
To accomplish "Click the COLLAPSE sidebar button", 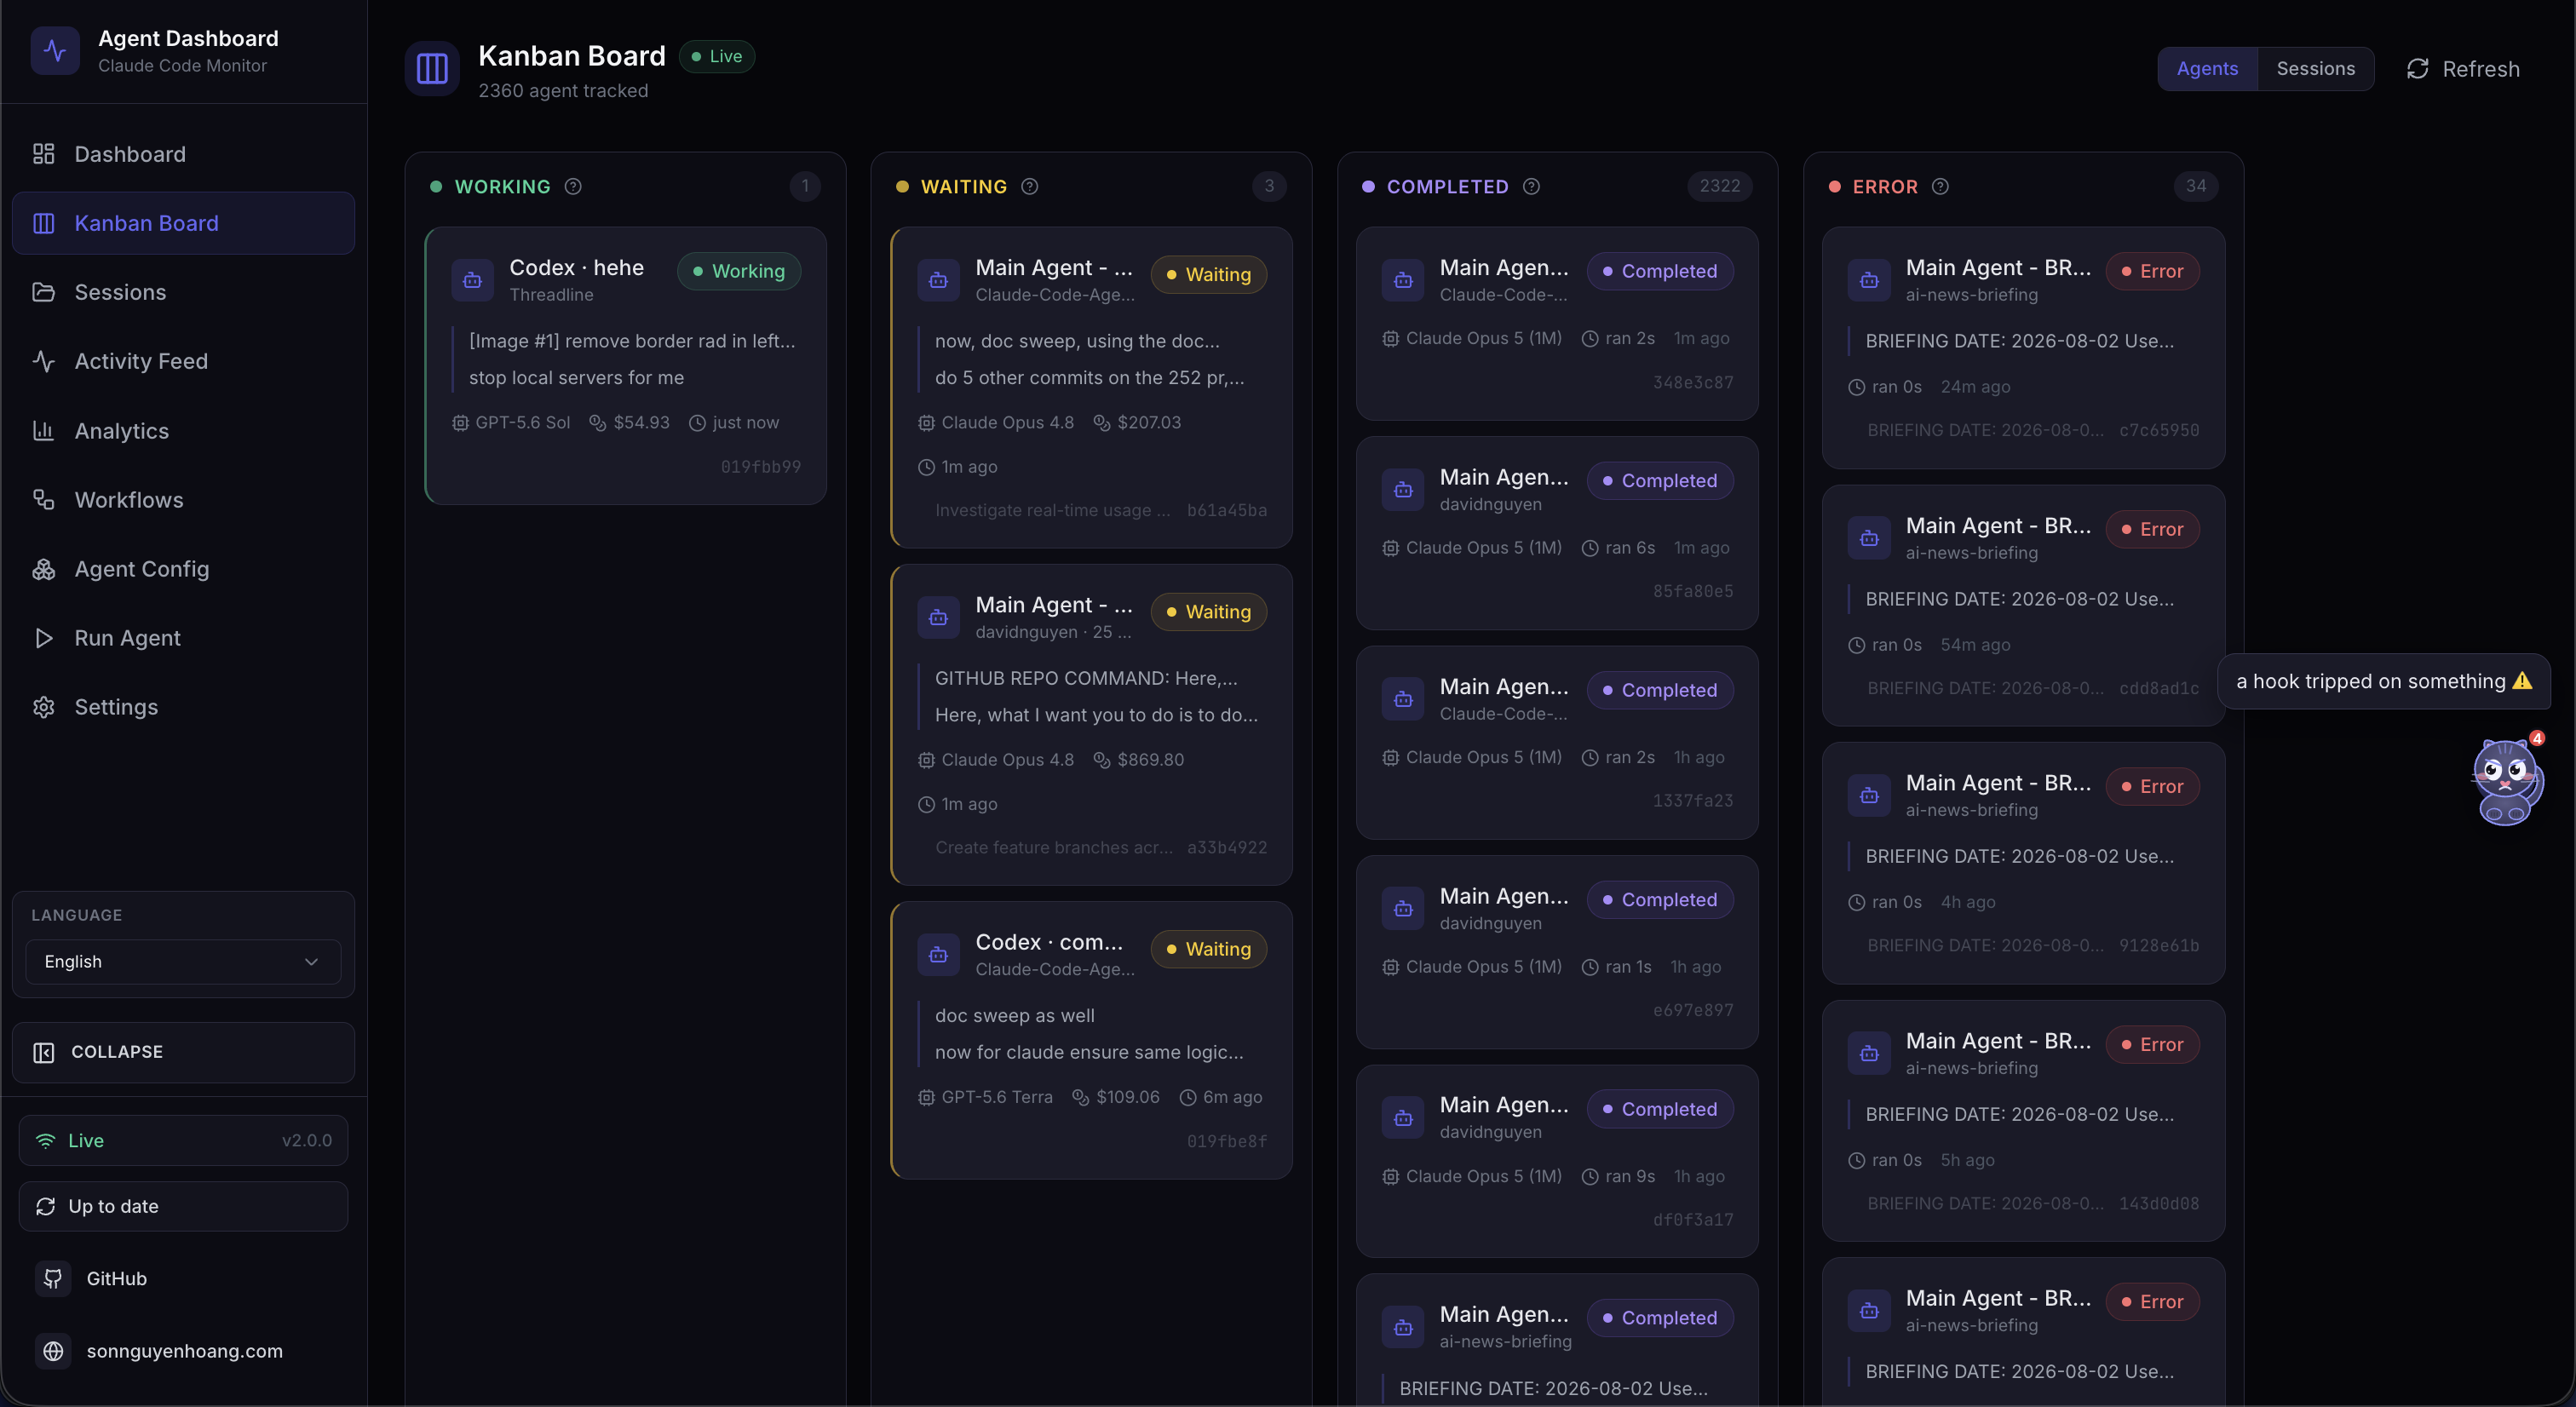I will coord(183,1052).
